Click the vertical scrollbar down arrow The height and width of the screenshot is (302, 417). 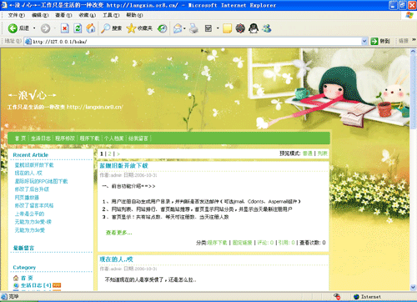coord(413,287)
